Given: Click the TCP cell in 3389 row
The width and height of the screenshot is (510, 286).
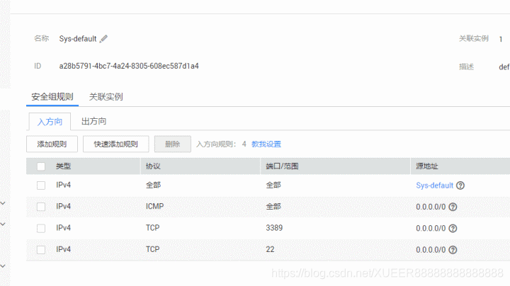Looking at the screenshot, I should pos(152,228).
